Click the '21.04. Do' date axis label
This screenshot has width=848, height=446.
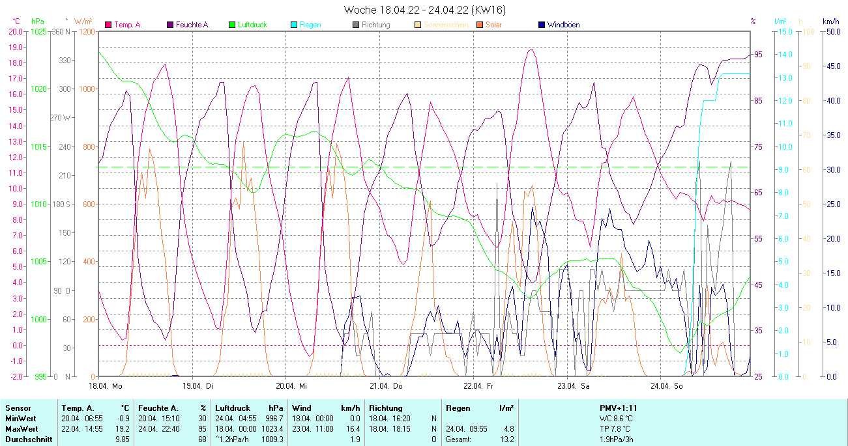387,386
